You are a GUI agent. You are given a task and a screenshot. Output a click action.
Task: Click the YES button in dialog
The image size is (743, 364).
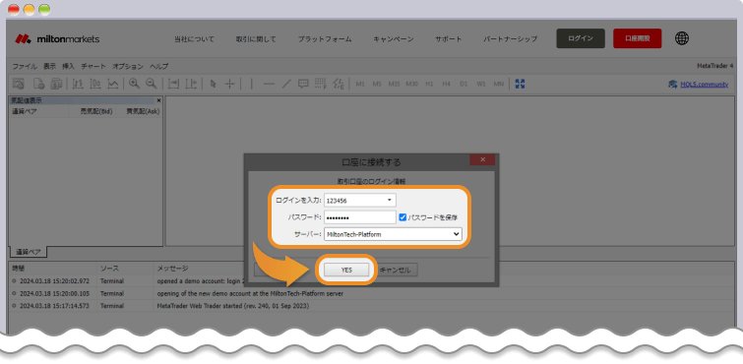[346, 270]
